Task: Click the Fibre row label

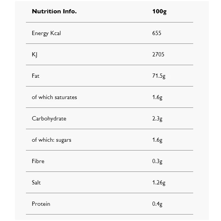Action: pos(38,161)
